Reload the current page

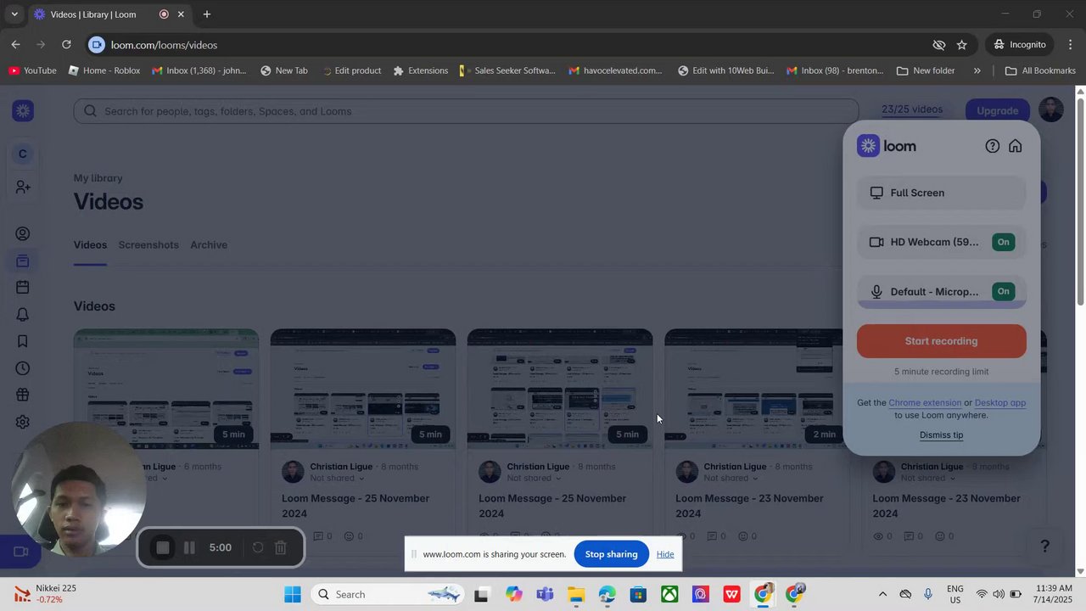pyautogui.click(x=66, y=45)
